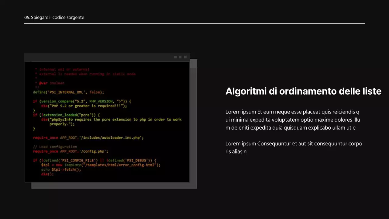This screenshot has height=219, width=389.
Task: Select the first Lorem ipsum paragraph
Action: click(x=292, y=120)
